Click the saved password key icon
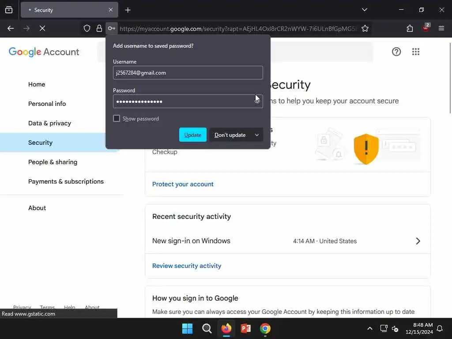The width and height of the screenshot is (452, 339). [112, 28]
